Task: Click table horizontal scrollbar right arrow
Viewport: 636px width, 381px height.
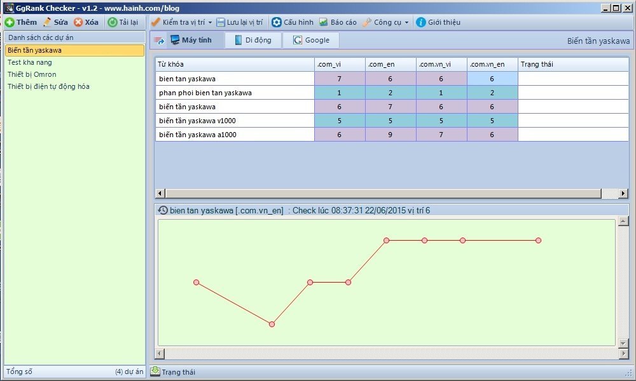Action: (x=624, y=194)
